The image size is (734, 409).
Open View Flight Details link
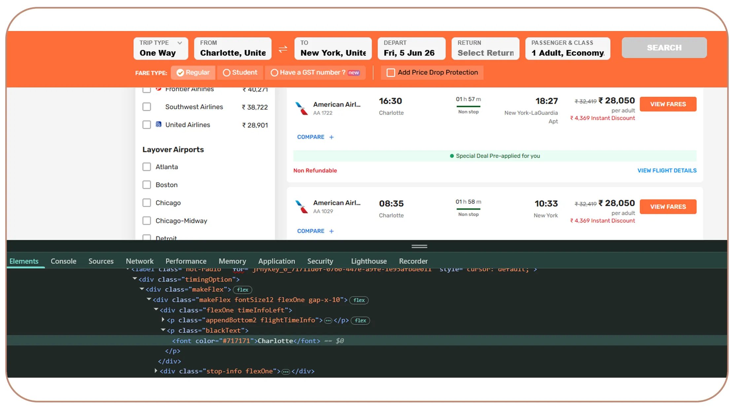click(667, 171)
